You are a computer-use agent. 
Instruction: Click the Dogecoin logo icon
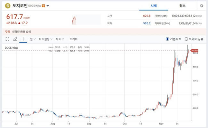coord(8,6)
